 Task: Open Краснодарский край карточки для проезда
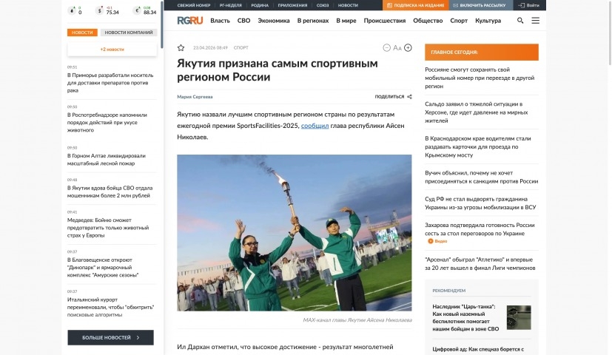(x=478, y=146)
